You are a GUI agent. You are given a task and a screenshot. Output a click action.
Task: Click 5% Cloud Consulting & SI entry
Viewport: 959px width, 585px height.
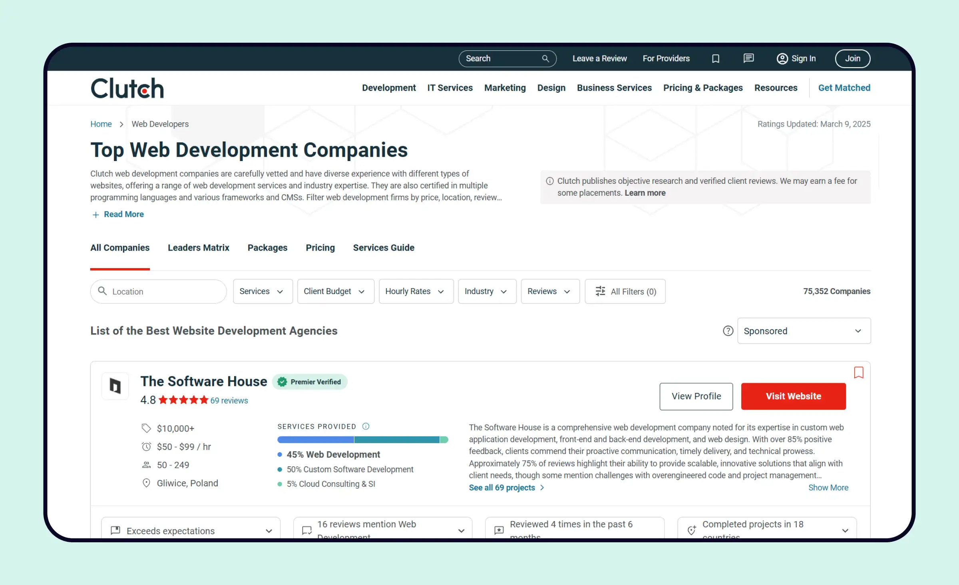(326, 484)
